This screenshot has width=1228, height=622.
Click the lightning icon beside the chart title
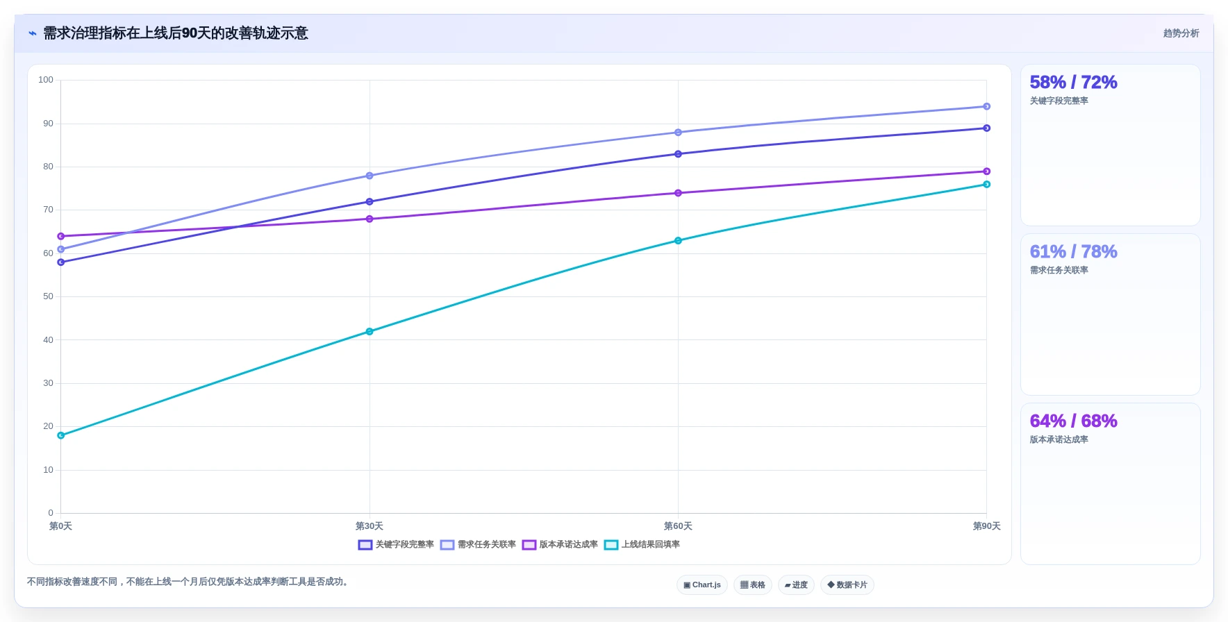(x=32, y=33)
